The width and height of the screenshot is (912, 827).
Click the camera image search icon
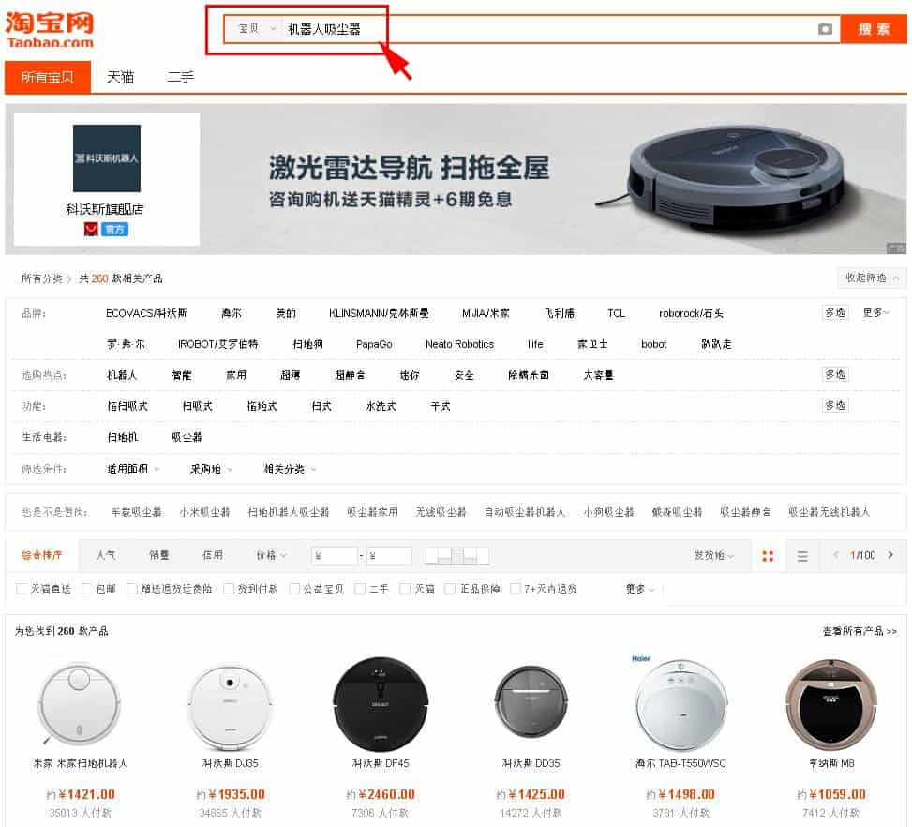[x=825, y=28]
